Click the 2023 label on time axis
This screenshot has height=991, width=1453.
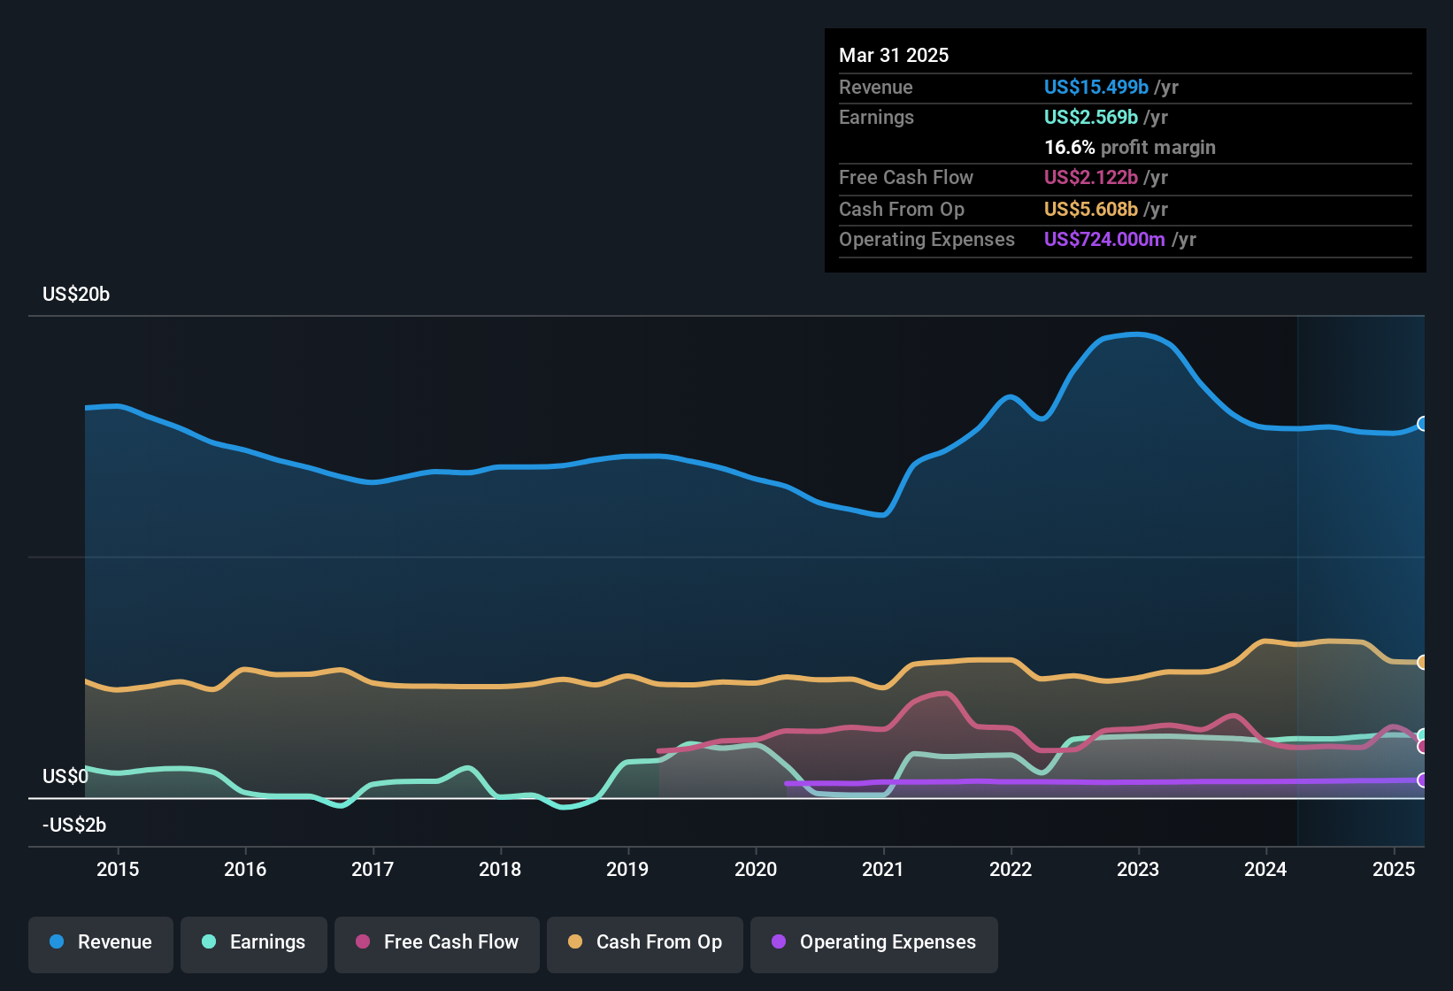click(x=1138, y=869)
